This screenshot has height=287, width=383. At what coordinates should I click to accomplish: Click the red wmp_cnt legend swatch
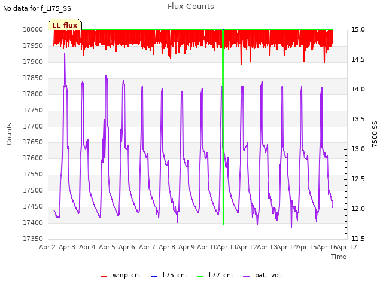[x=104, y=276]
